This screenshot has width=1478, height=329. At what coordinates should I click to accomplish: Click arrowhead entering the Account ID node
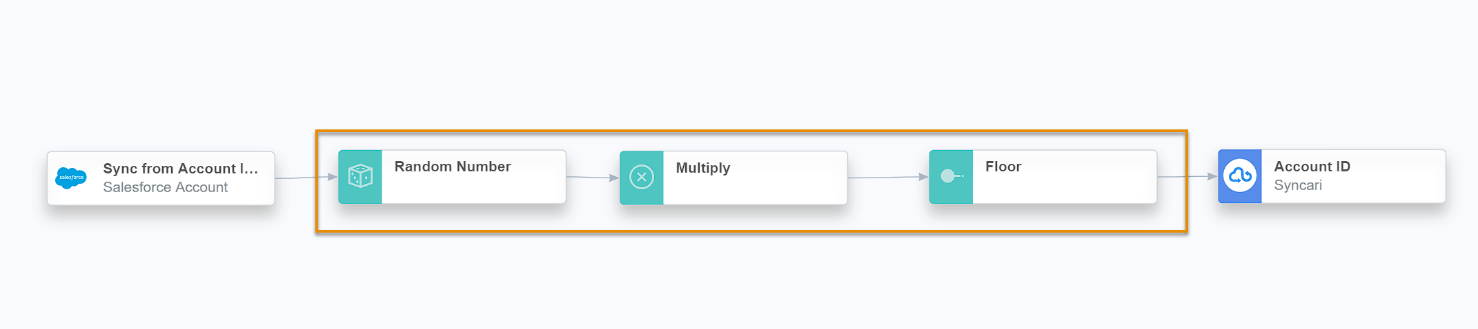click(1212, 176)
